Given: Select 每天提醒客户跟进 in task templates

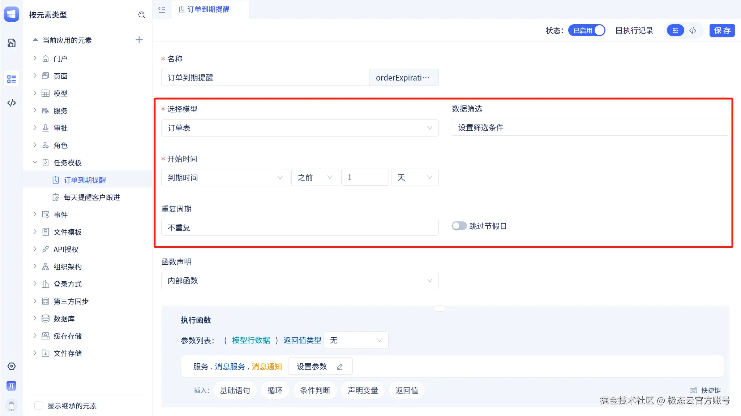Looking at the screenshot, I should pos(91,198).
